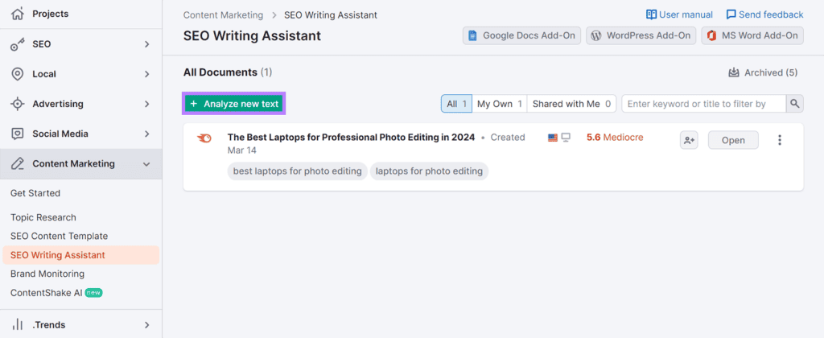The width and height of the screenshot is (824, 338).
Task: Show the All documents tab
Action: click(x=456, y=104)
